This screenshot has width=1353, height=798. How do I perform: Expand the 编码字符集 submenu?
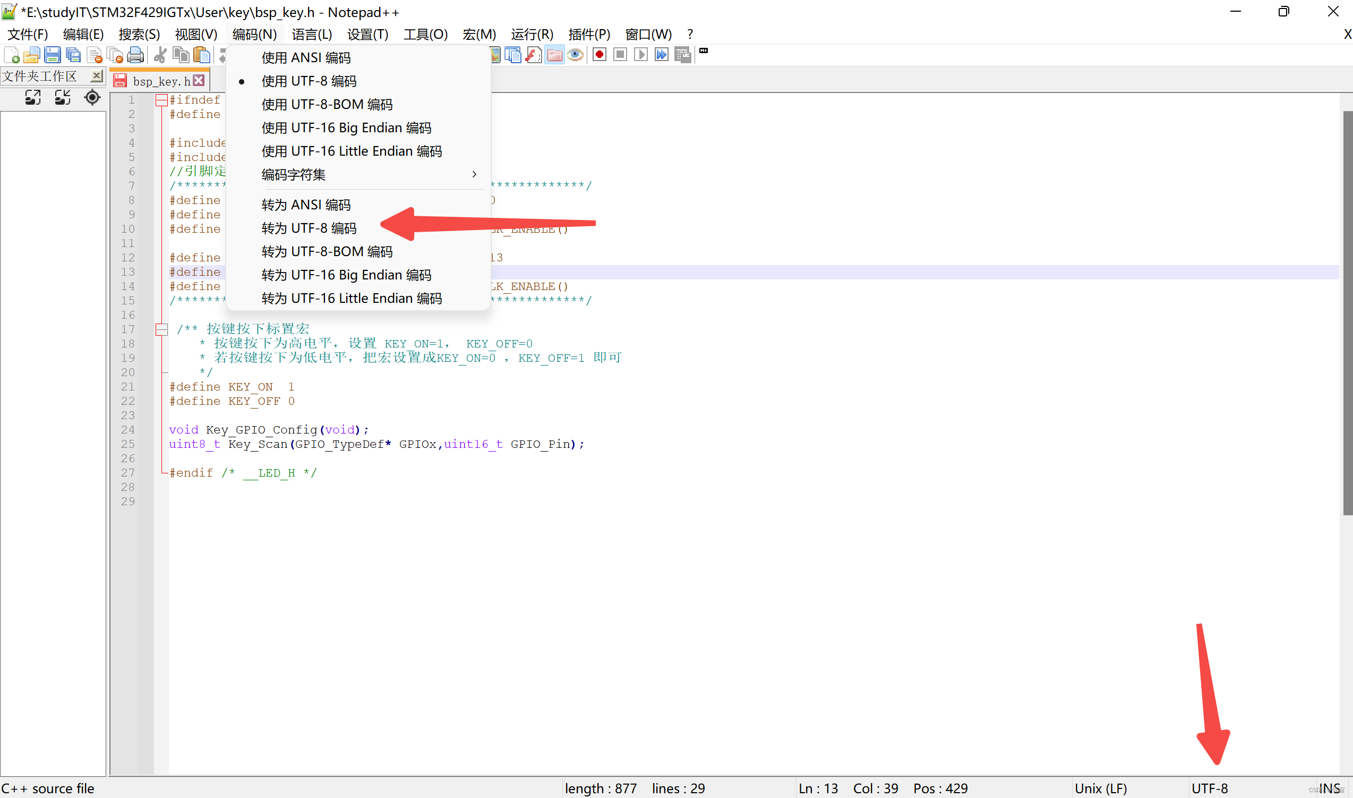tap(358, 175)
